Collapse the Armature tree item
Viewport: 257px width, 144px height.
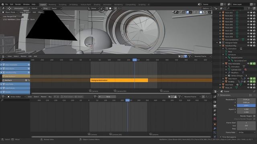223,55
